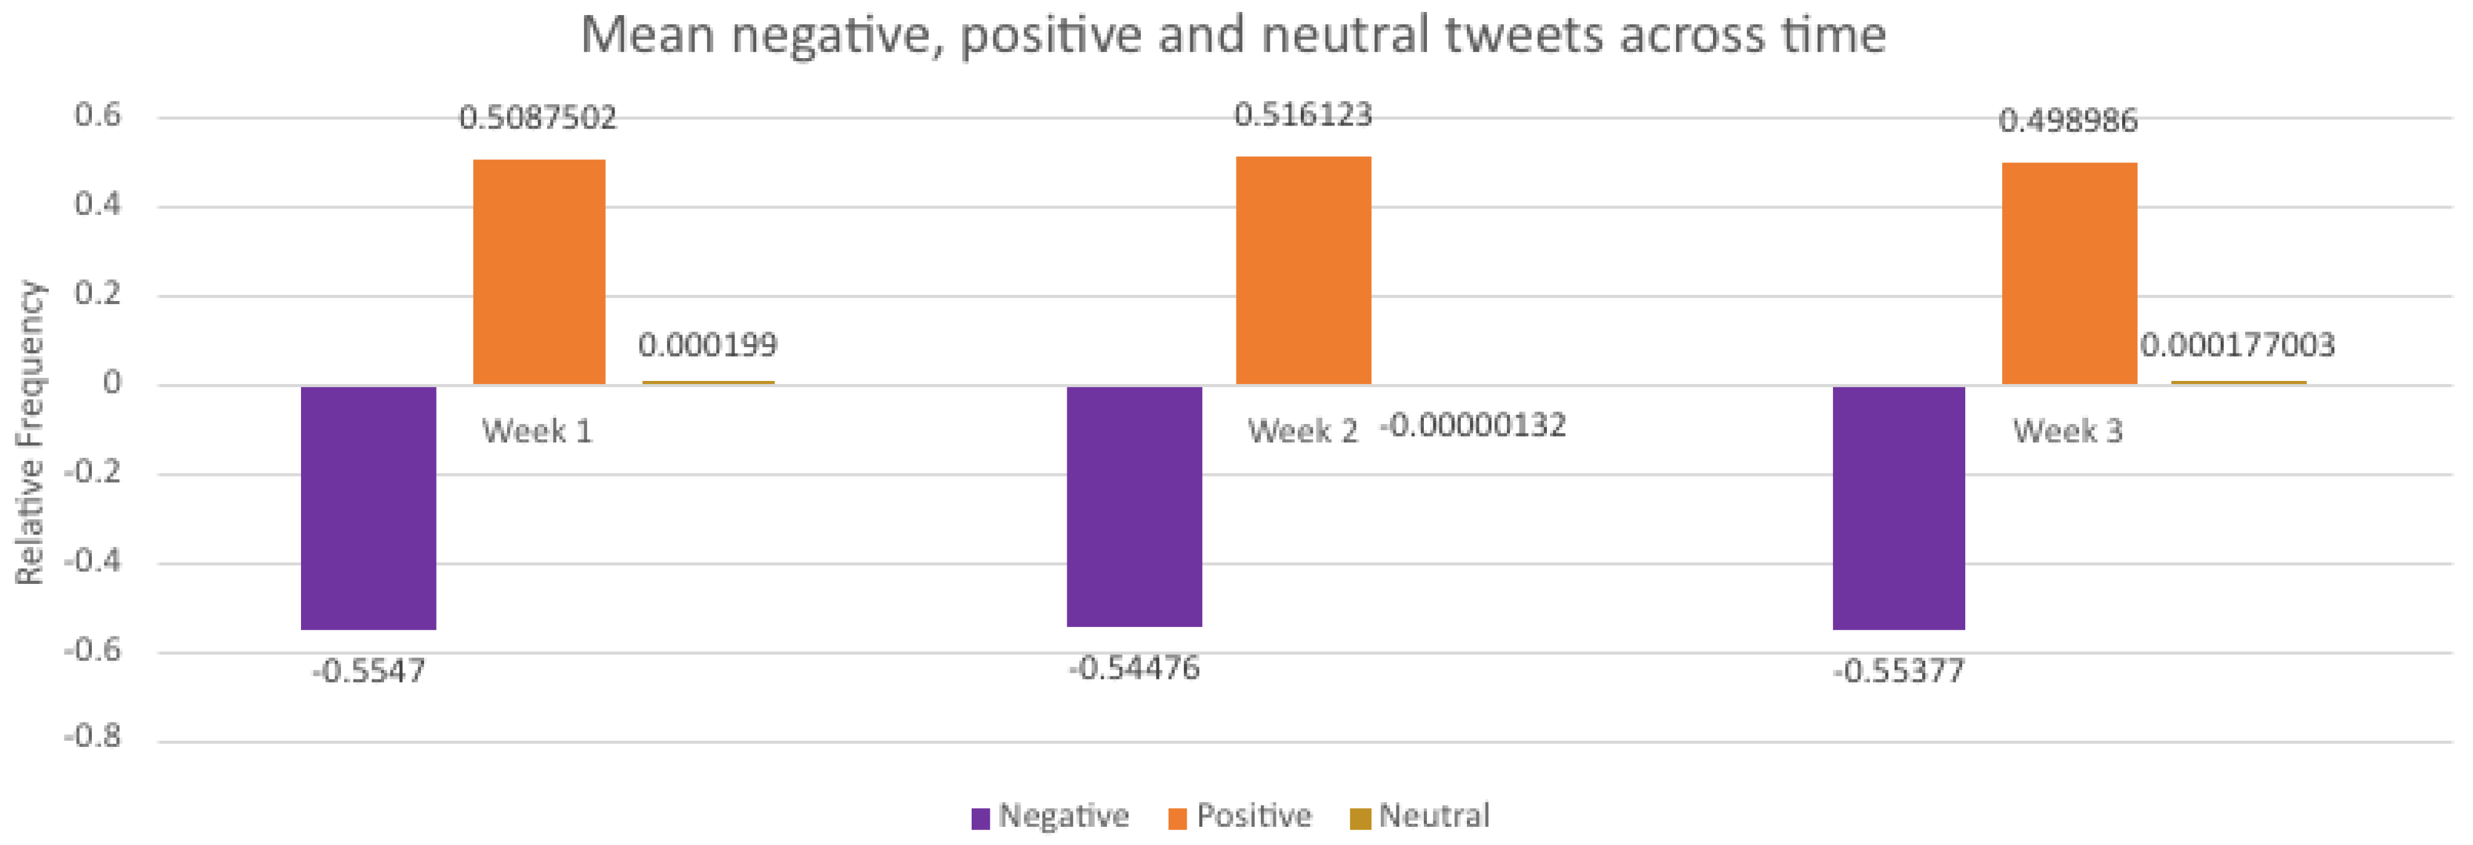Select the chart title text
Image resolution: width=2473 pixels, height=845 pixels.
(1233, 36)
